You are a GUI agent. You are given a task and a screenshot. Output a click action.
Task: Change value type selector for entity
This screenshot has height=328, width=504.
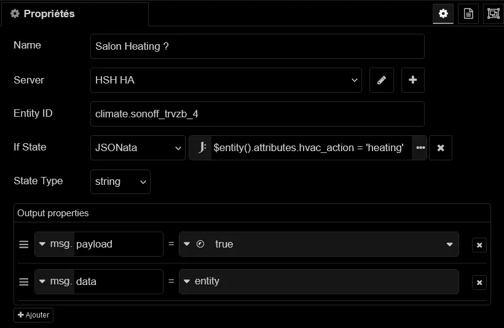[187, 282]
